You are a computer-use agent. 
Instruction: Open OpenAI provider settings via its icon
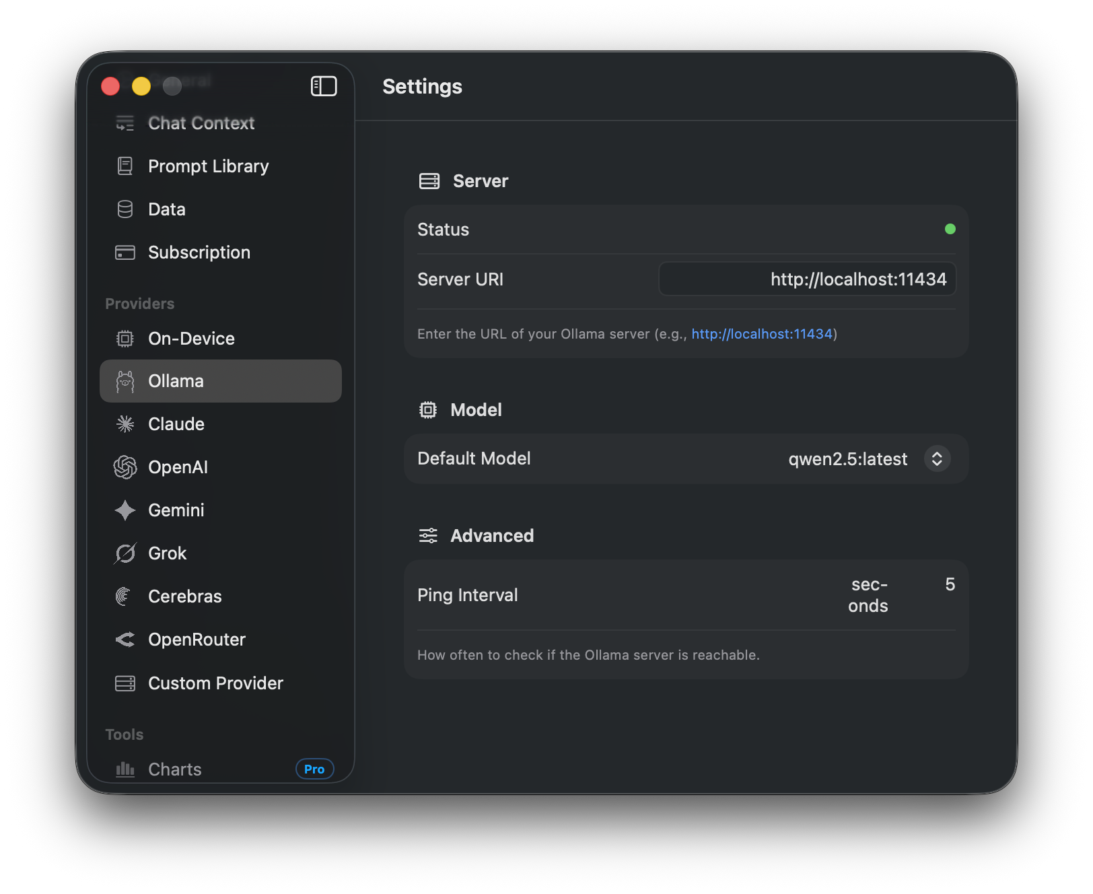125,467
